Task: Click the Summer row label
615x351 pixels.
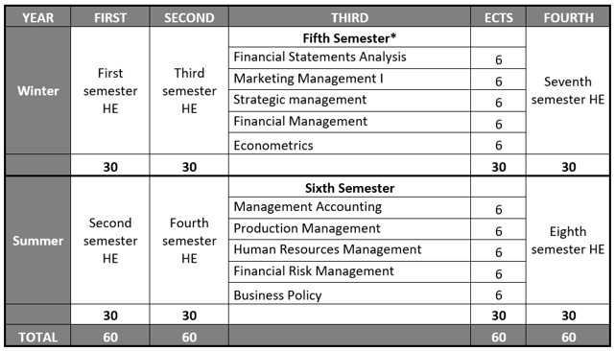Action: (x=37, y=241)
